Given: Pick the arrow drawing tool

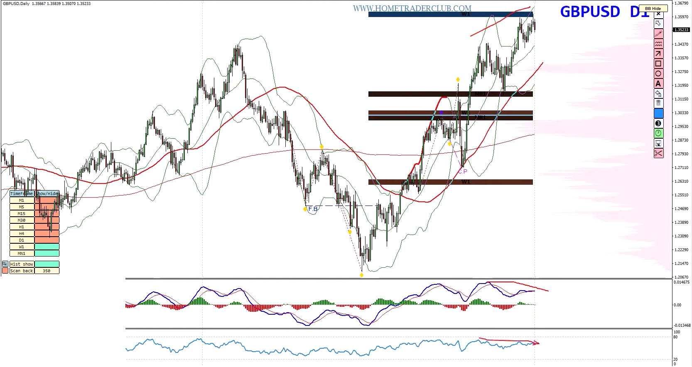Looking at the screenshot, I should tap(658, 54).
